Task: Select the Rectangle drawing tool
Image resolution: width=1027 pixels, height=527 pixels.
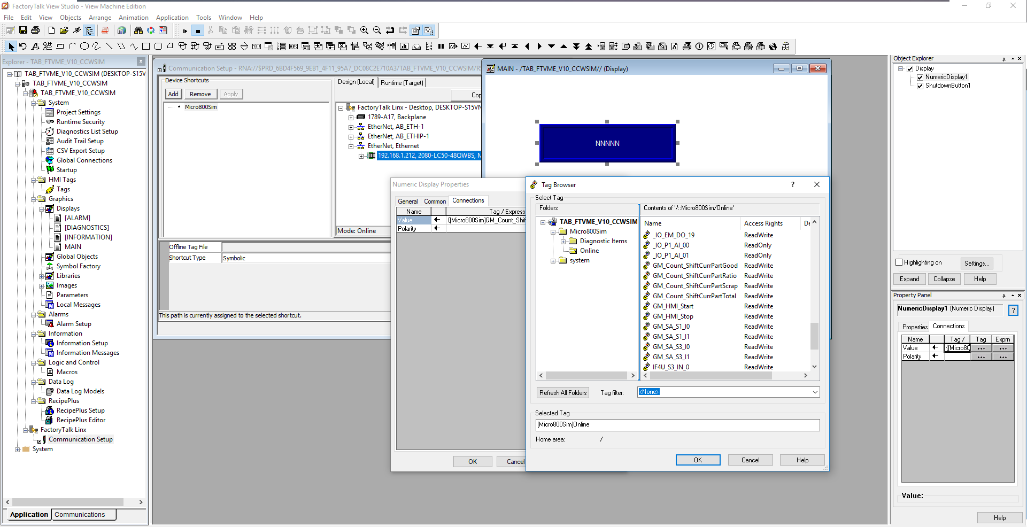Action: (146, 46)
